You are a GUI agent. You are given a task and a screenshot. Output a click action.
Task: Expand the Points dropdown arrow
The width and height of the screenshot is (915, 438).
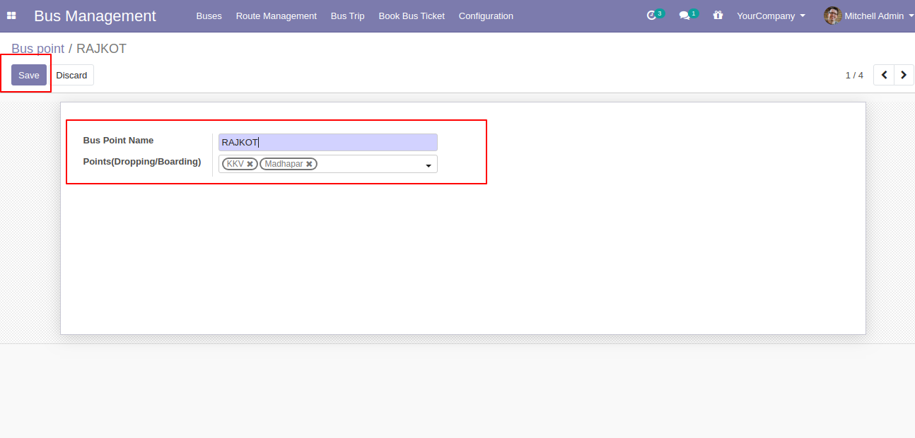point(428,165)
